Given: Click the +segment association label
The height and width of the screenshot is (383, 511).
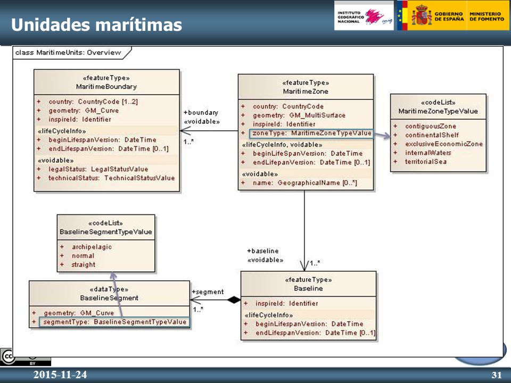Looking at the screenshot, I should coord(208,292).
